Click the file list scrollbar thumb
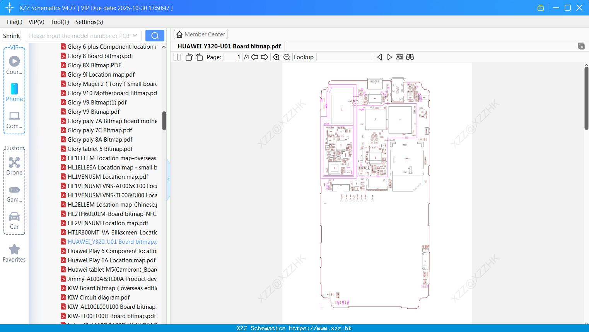 click(x=164, y=121)
